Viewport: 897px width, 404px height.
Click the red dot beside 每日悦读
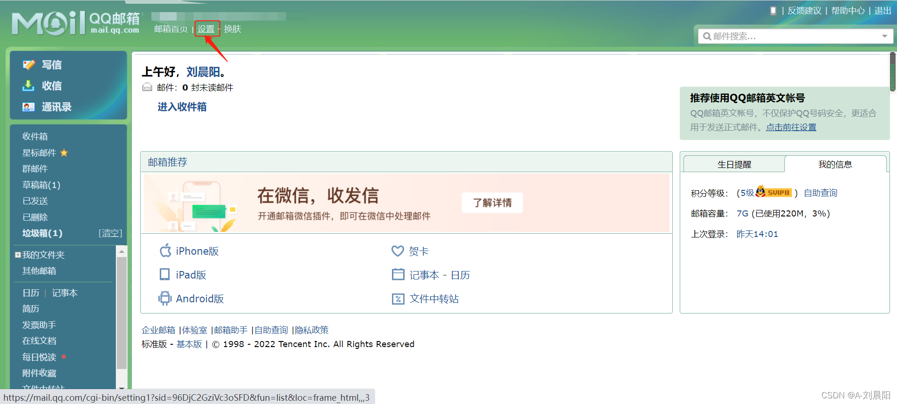[64, 357]
